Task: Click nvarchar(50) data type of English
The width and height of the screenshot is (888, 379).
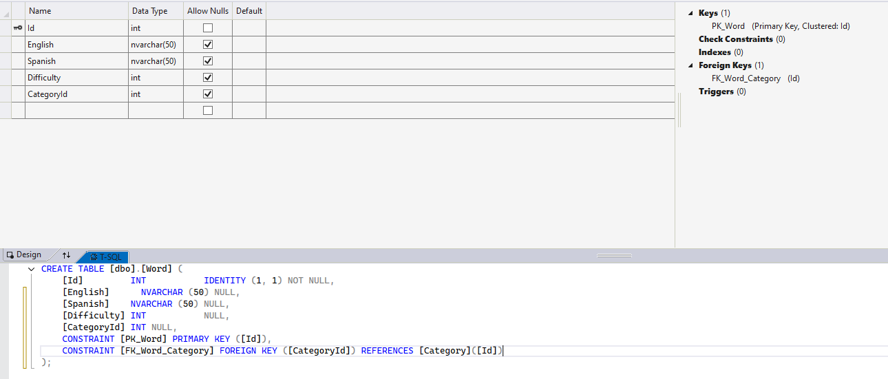Action: [156, 45]
